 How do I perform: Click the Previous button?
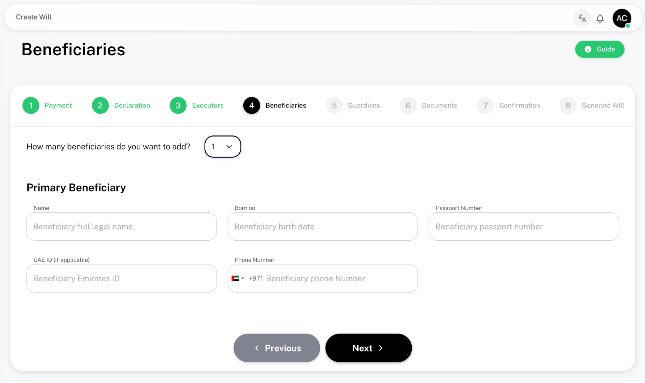click(x=277, y=348)
